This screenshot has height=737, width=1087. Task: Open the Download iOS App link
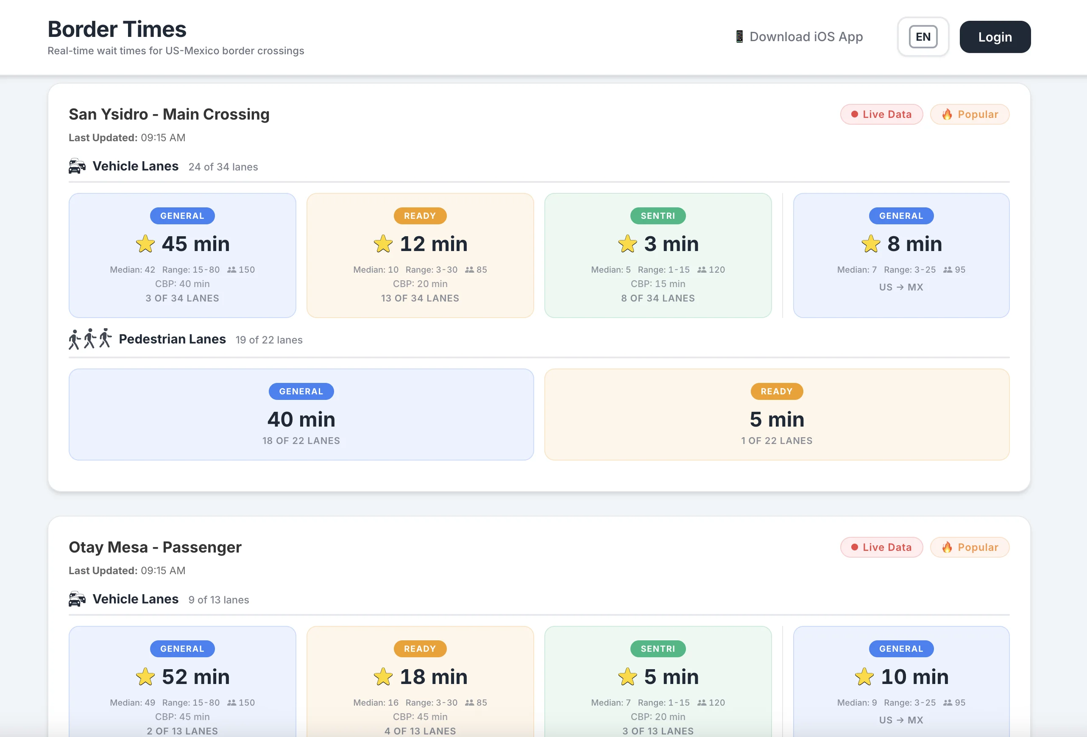point(805,36)
